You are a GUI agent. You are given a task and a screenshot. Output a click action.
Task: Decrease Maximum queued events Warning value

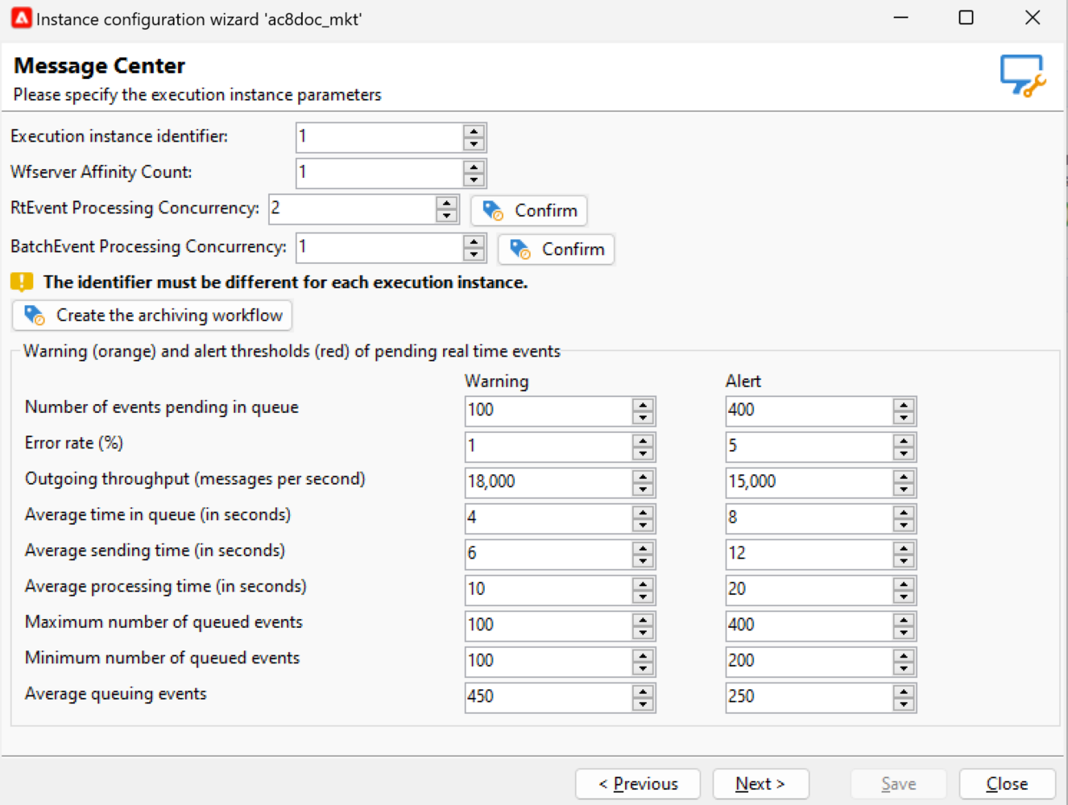click(643, 633)
